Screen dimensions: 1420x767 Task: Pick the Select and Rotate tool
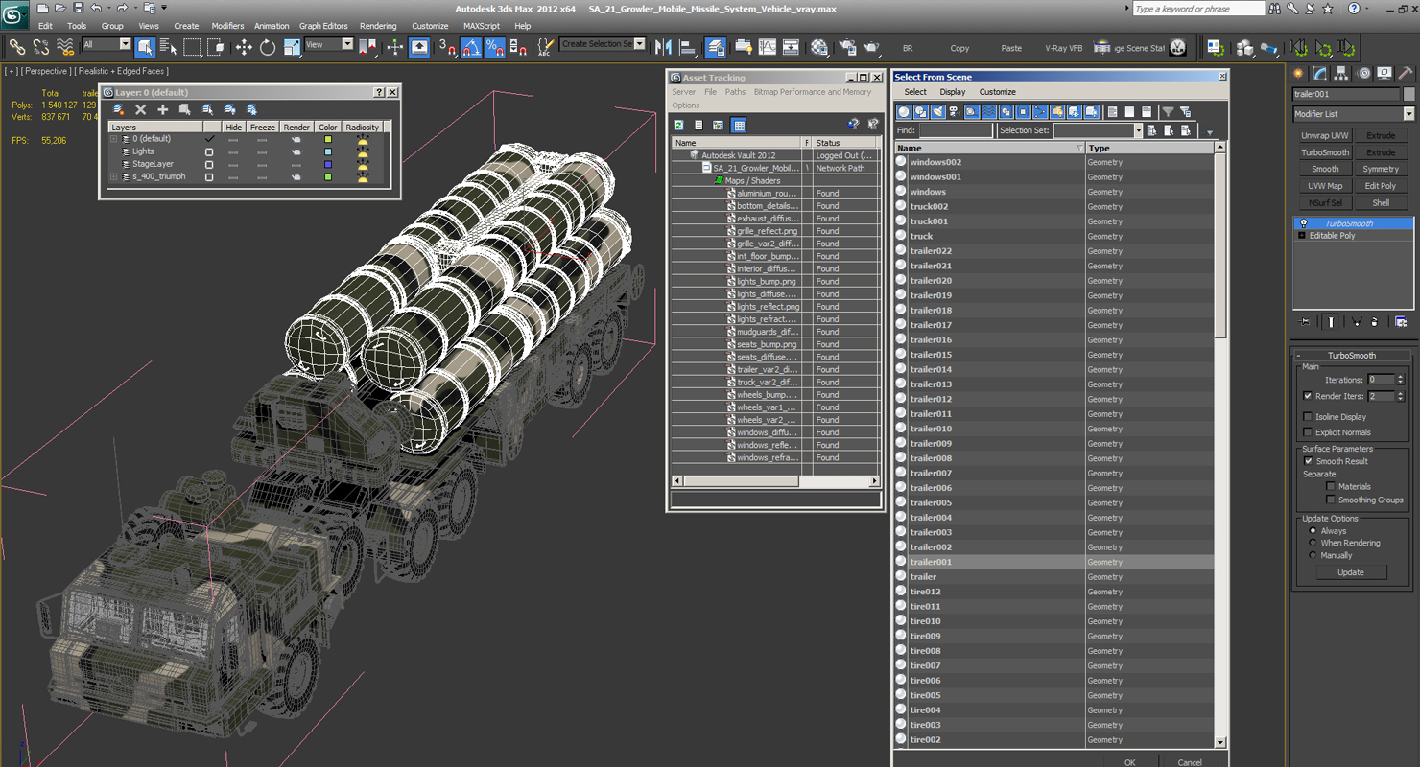tap(268, 46)
